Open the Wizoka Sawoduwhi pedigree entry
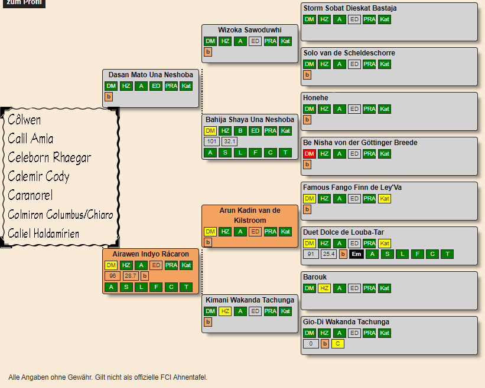 click(249, 30)
